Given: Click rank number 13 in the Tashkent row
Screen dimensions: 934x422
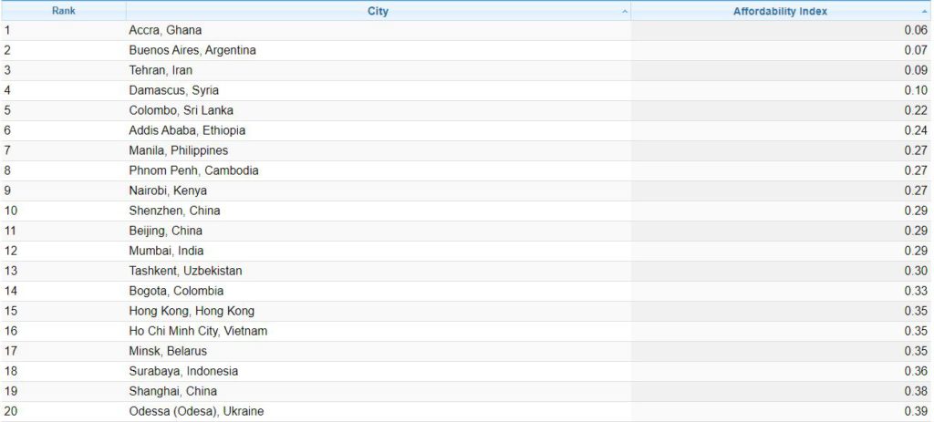Looking at the screenshot, I should pos(11,271).
